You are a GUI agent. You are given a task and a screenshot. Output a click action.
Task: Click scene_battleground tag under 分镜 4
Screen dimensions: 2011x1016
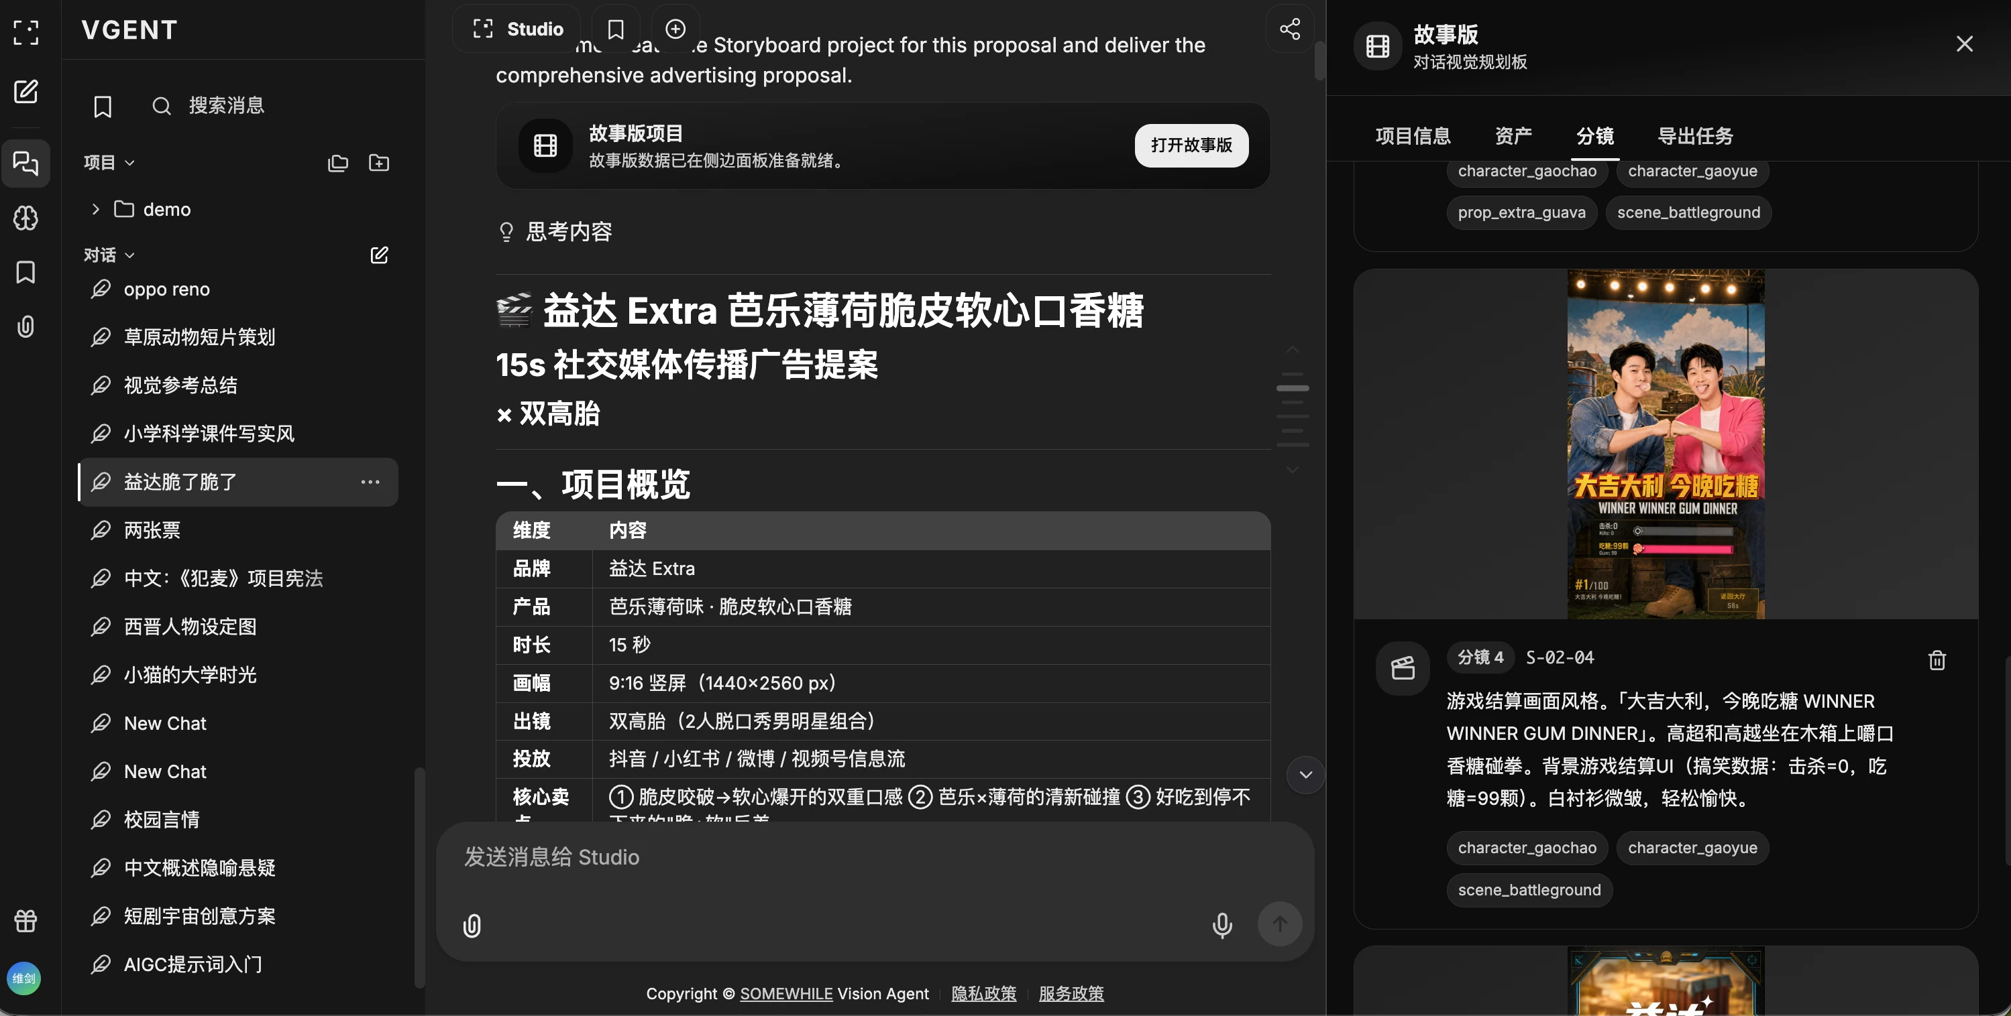coord(1529,890)
